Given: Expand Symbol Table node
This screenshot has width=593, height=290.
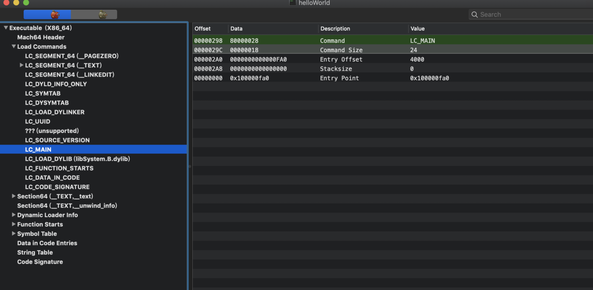Looking at the screenshot, I should tap(14, 234).
